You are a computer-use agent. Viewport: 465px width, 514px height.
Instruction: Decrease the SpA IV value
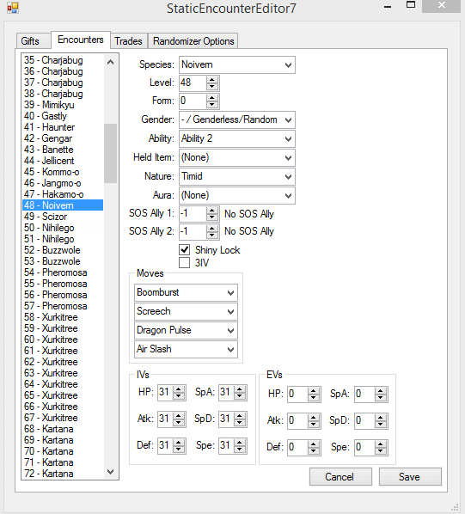click(x=240, y=396)
